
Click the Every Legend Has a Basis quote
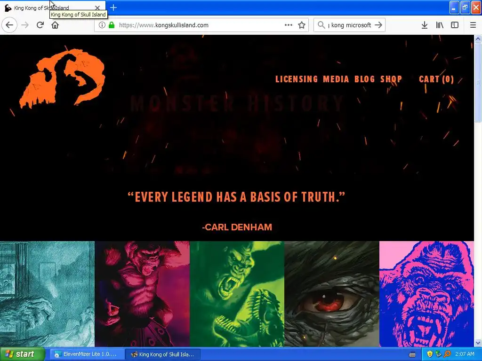(x=236, y=197)
